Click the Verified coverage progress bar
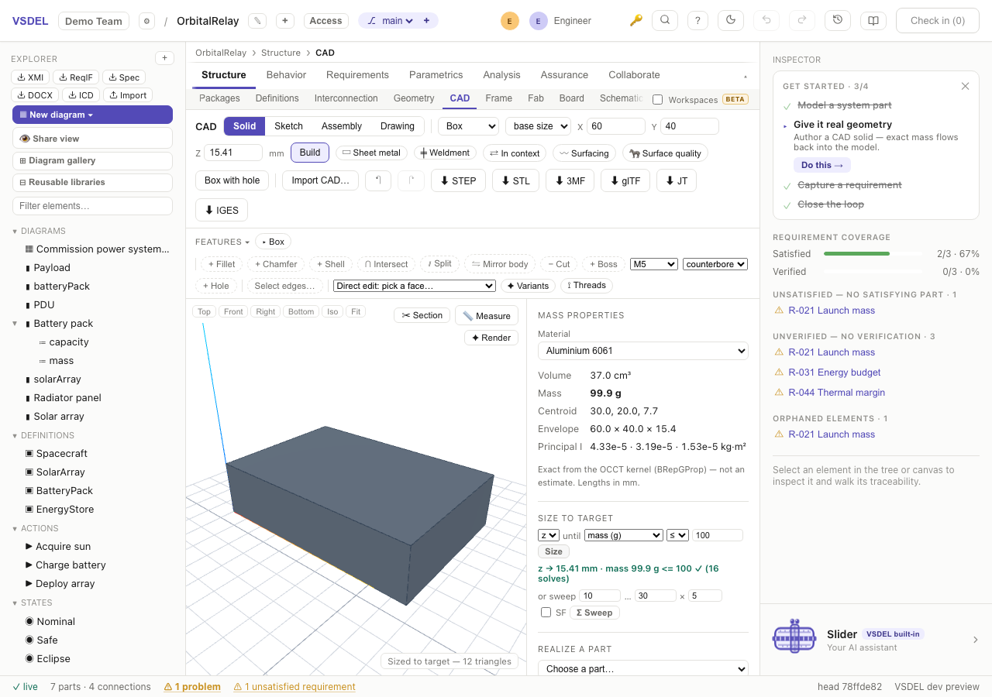Screen dimensions: 992x697 coord(873,272)
